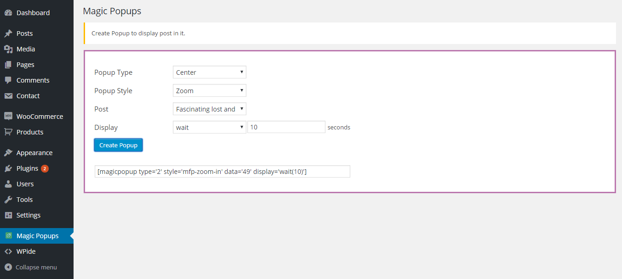Image resolution: width=622 pixels, height=279 pixels.
Task: Click the Plugins plug icon
Action: 8,168
